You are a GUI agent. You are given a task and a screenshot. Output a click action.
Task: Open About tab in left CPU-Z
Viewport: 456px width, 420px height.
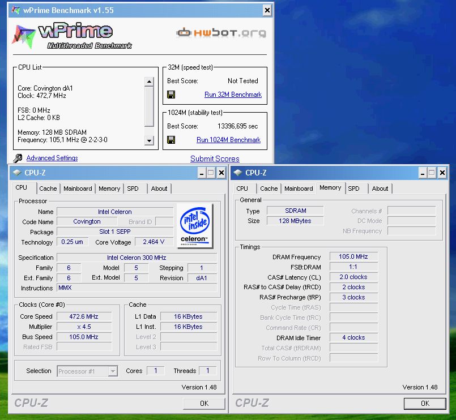(159, 188)
